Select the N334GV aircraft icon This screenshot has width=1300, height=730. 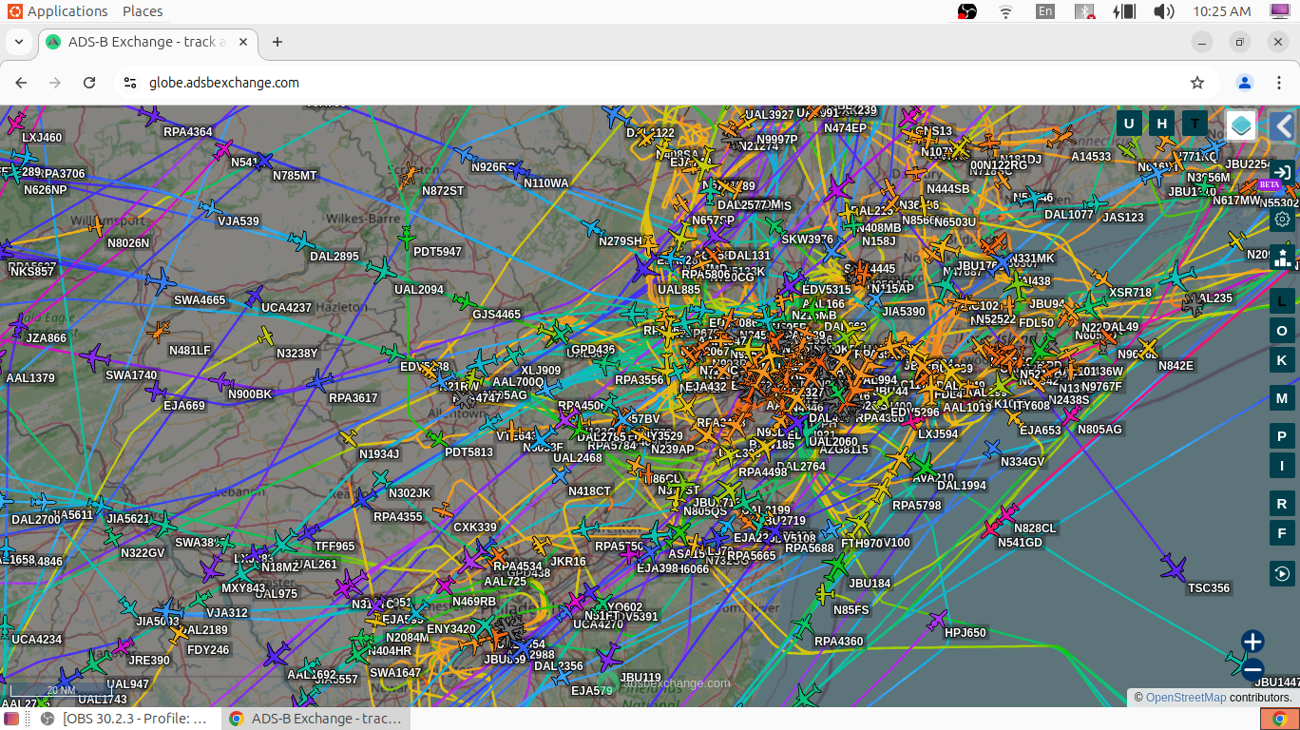click(x=993, y=448)
